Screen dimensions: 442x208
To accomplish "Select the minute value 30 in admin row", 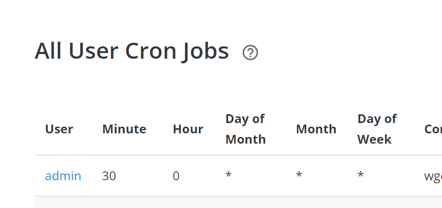I will click(x=109, y=176).
